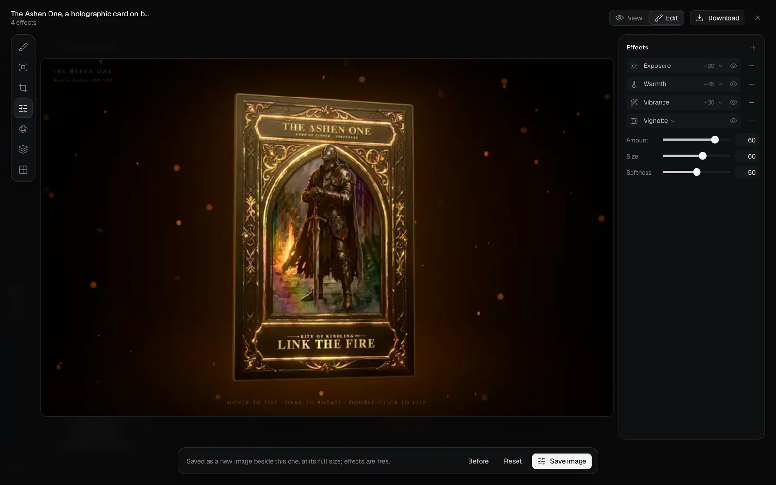The image size is (776, 485).
Task: Hide the Exposure effect
Action: pyautogui.click(x=733, y=66)
